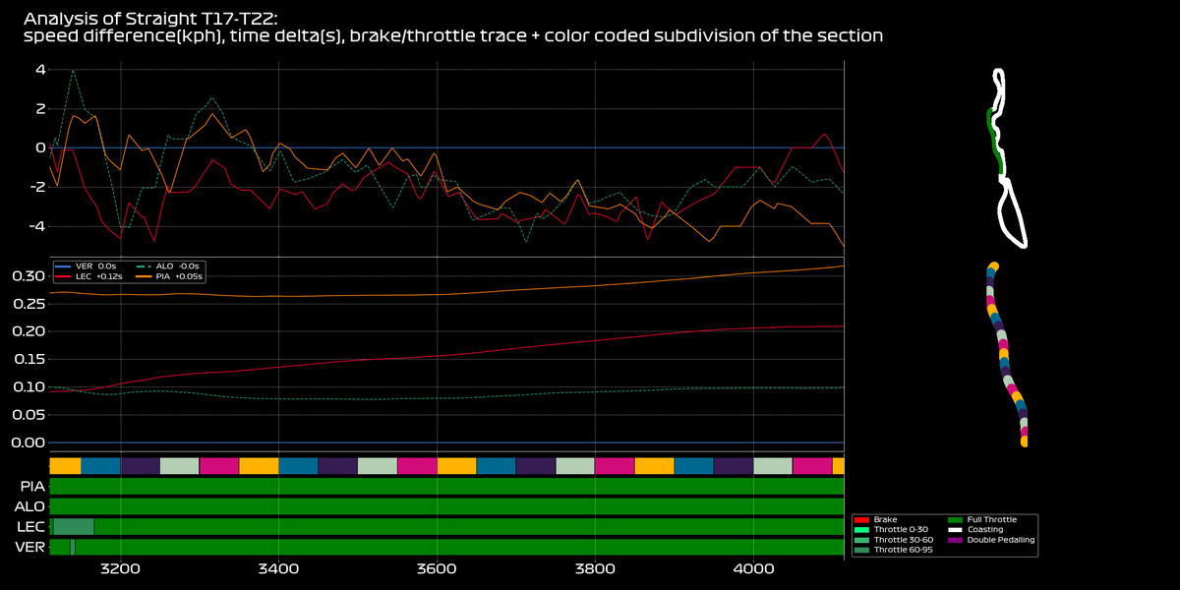Screen dimensions: 1180x590
Task: Click LEC's lighter partial-throttle bar segment
Action: click(73, 527)
